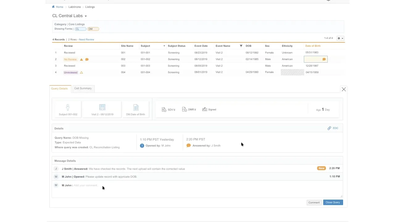This screenshot has width=395, height=222.
Task: Click the Event Date column header
Action: 201,46
